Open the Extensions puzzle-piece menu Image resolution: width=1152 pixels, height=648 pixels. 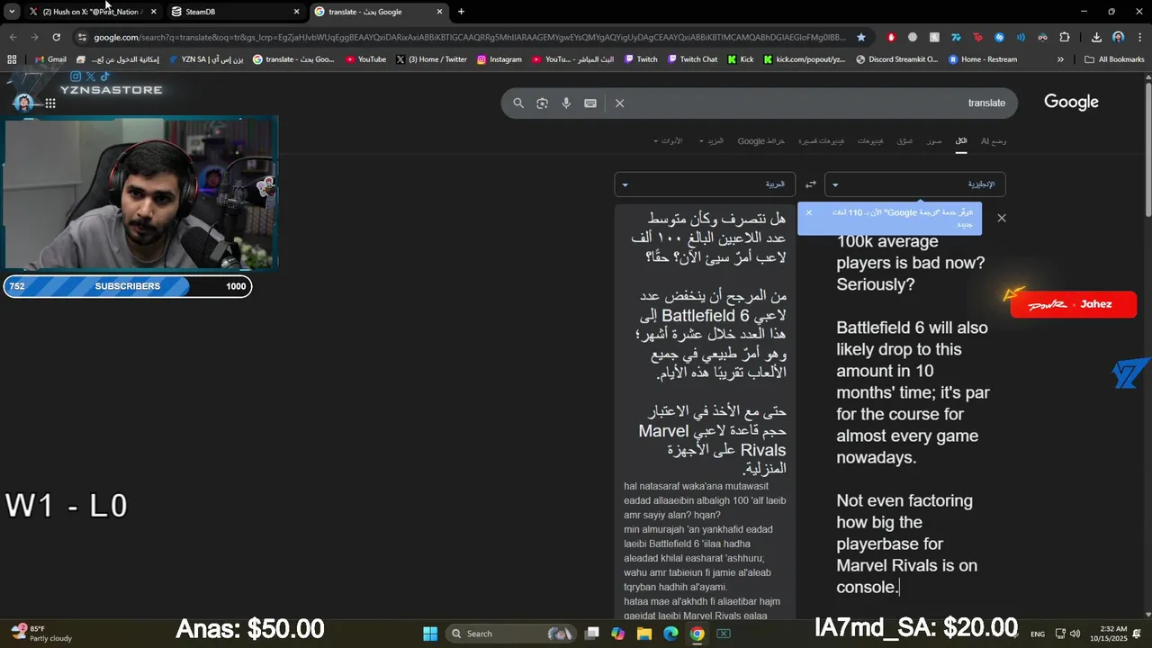[x=1065, y=37]
